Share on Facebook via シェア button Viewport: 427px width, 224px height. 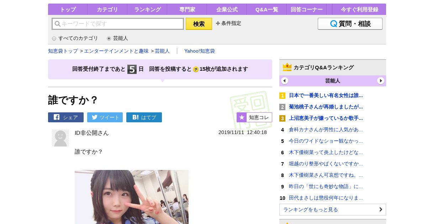pyautogui.click(x=66, y=117)
